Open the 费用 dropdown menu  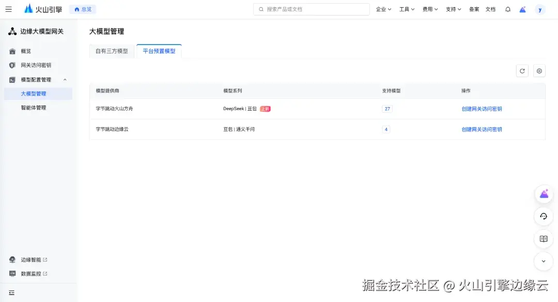click(430, 9)
